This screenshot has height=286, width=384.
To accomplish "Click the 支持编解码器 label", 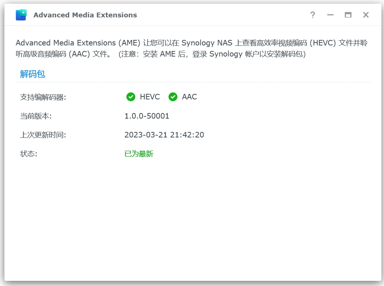I will tap(43, 97).
